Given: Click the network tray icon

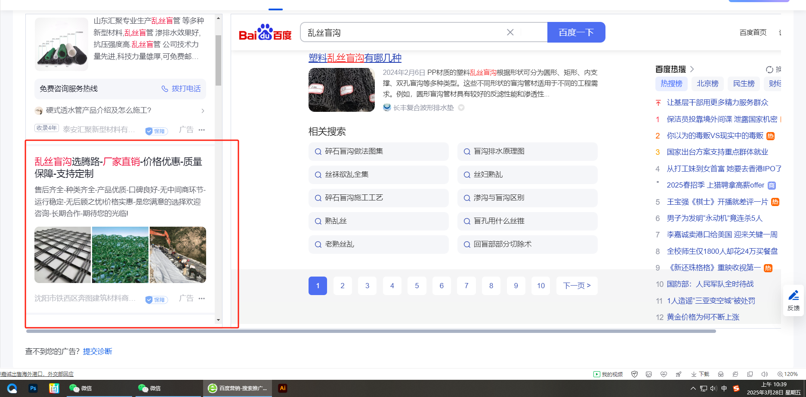Looking at the screenshot, I should (703, 388).
